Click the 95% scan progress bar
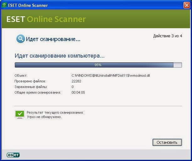The width and height of the screenshot is (192, 161). point(98,65)
